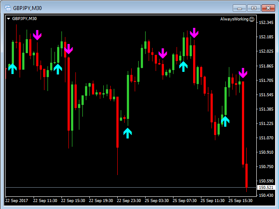The height and width of the screenshot is (209, 279).
Task: Close the GBPJPY,M30 chart window
Action: 269,8
